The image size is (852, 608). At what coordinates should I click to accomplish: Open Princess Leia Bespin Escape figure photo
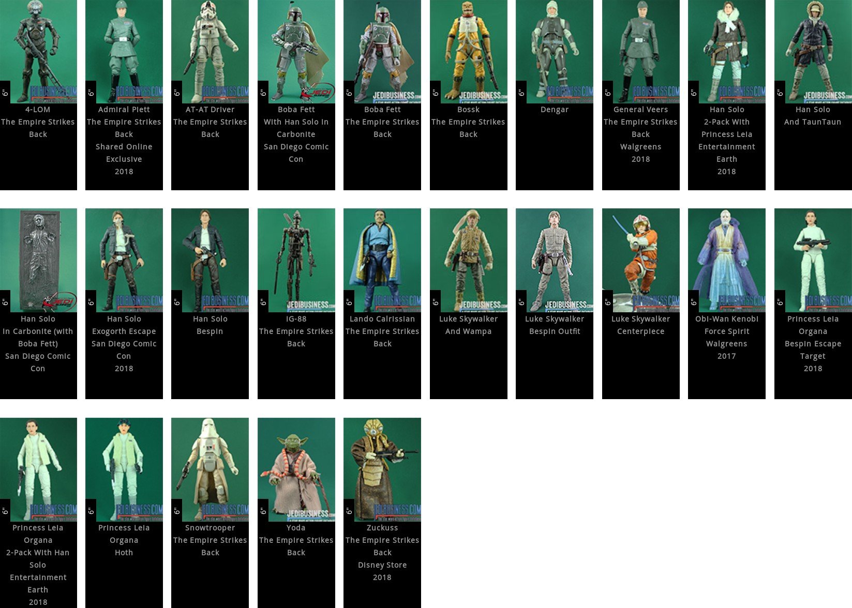(813, 260)
